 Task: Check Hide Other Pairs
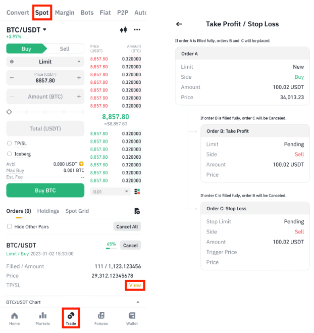coord(9,226)
